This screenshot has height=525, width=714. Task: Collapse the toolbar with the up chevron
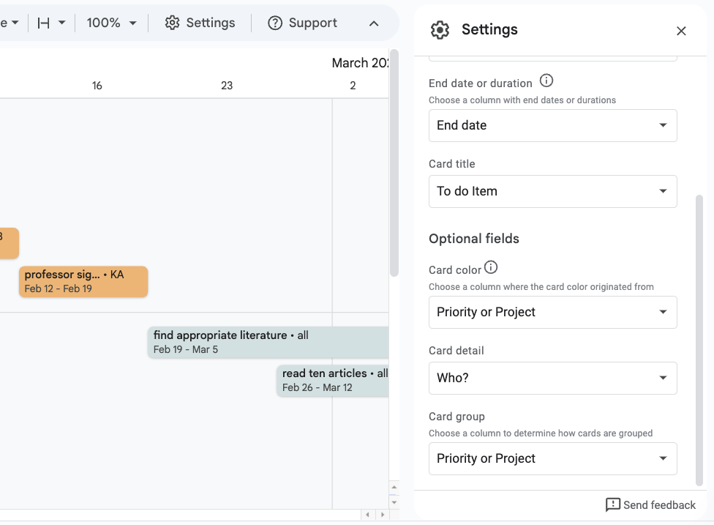coord(373,23)
